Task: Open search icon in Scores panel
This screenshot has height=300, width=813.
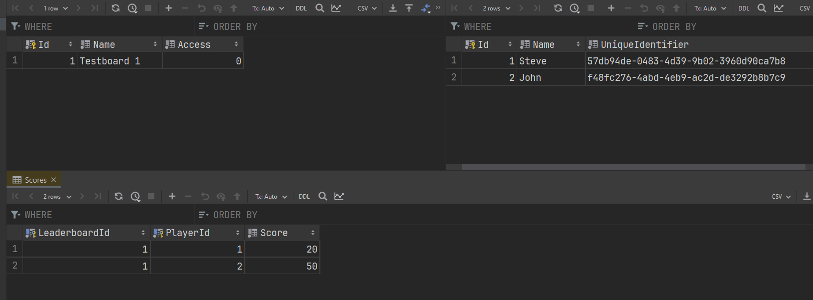Action: coord(323,196)
